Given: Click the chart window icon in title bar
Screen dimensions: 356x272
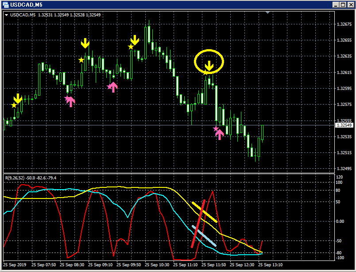Looking at the screenshot, I should 5,4.
